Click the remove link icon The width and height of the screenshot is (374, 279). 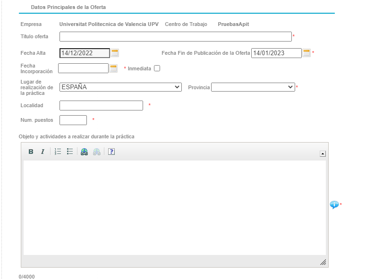pos(97,152)
